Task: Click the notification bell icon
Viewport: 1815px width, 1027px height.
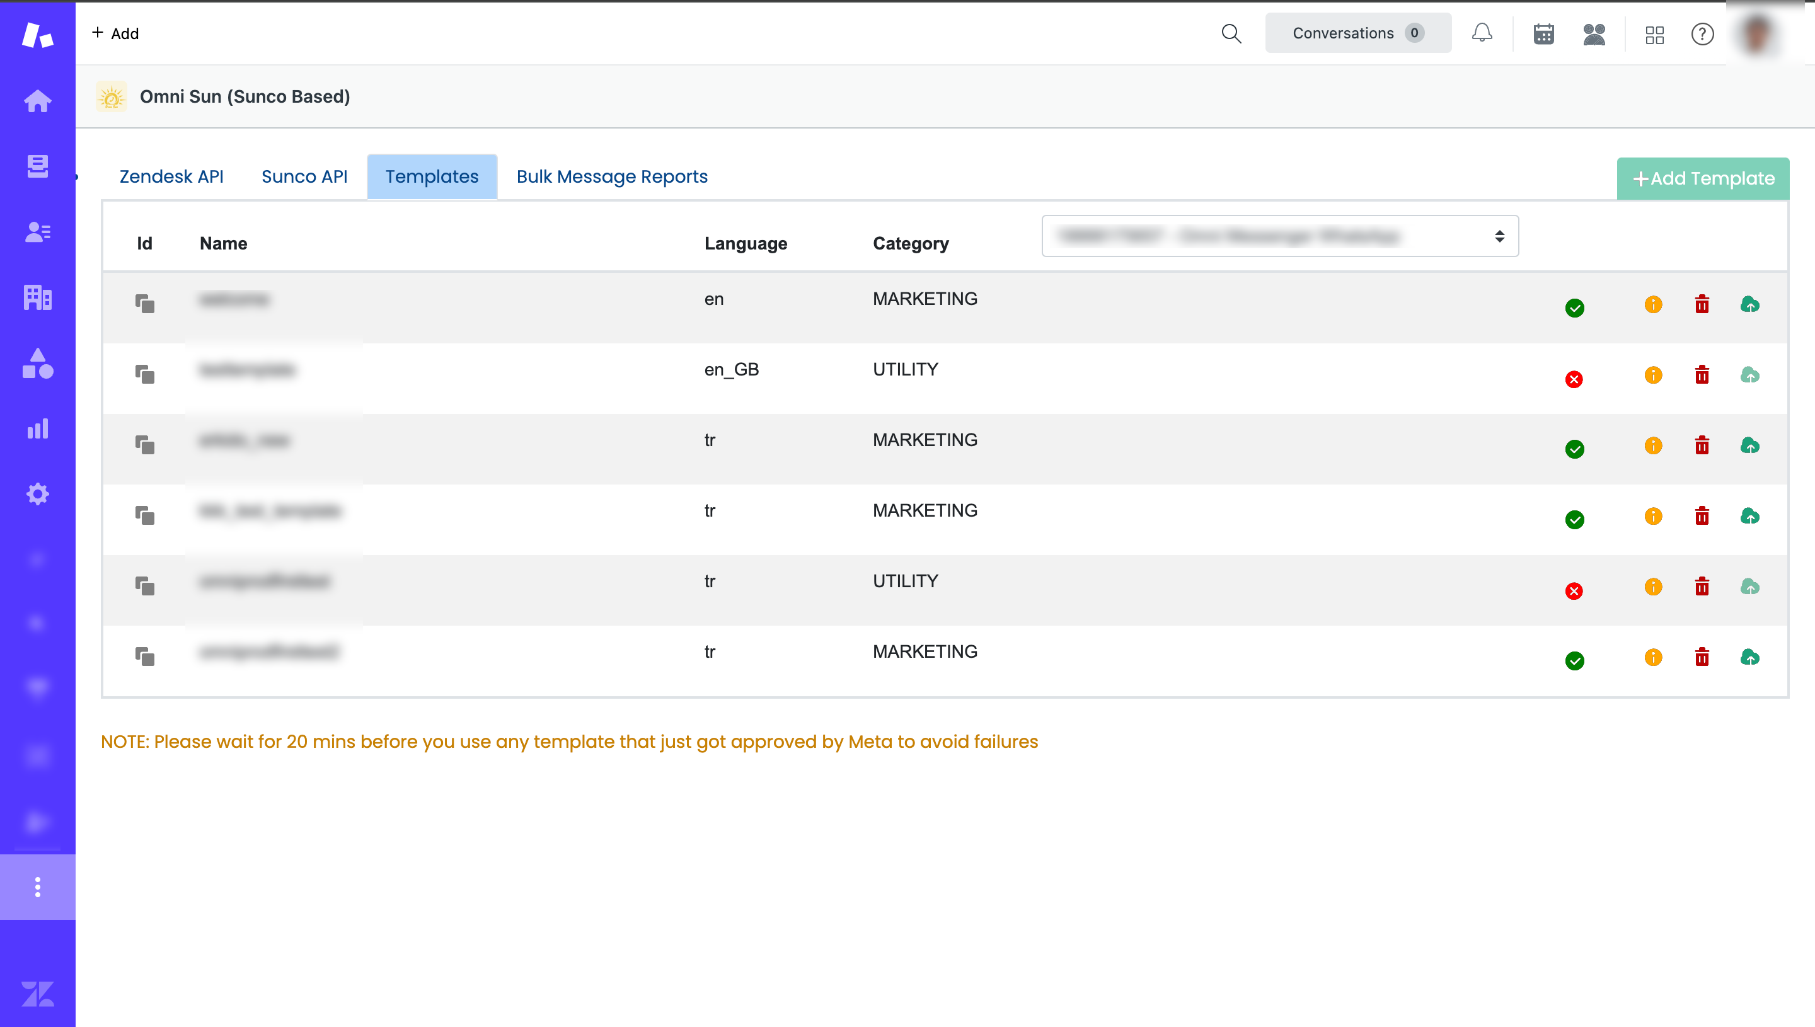Action: coord(1482,32)
